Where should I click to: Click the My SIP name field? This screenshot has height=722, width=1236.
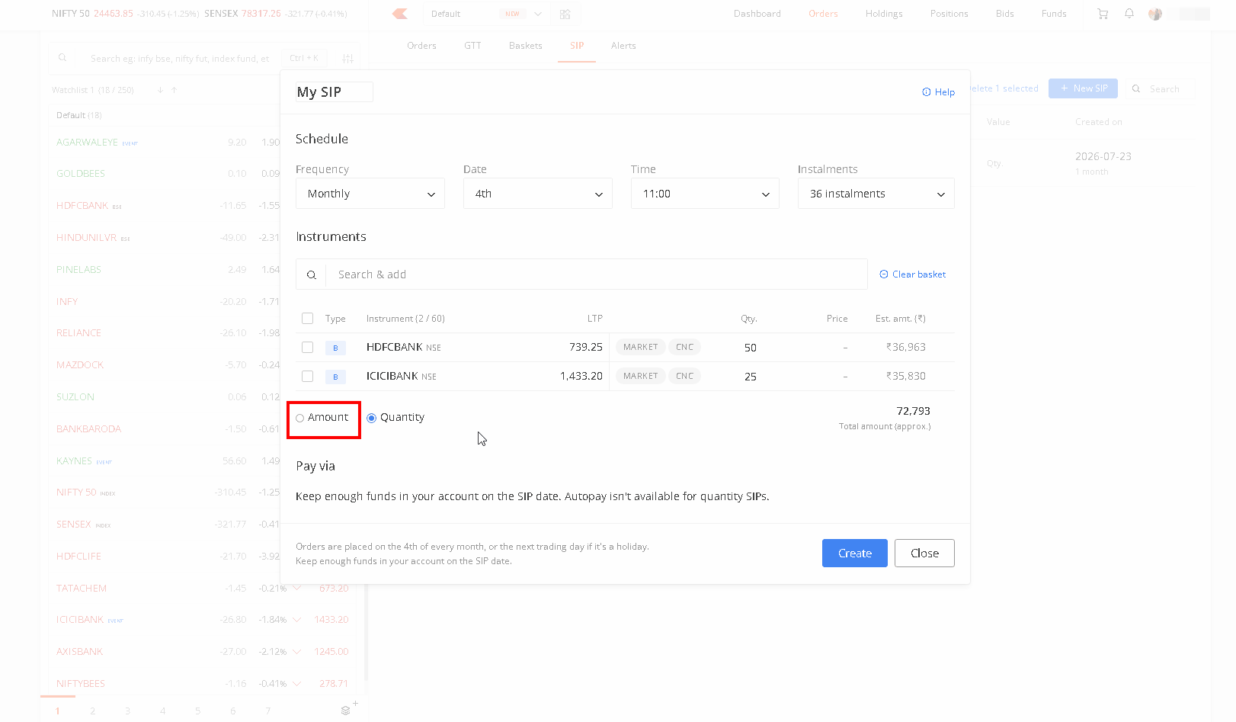tap(335, 91)
